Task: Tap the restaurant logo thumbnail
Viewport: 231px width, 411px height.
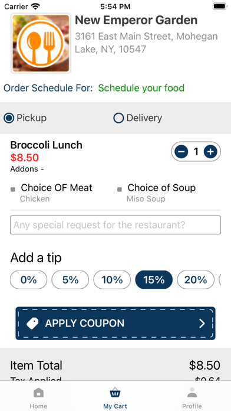Action: tap(41, 43)
